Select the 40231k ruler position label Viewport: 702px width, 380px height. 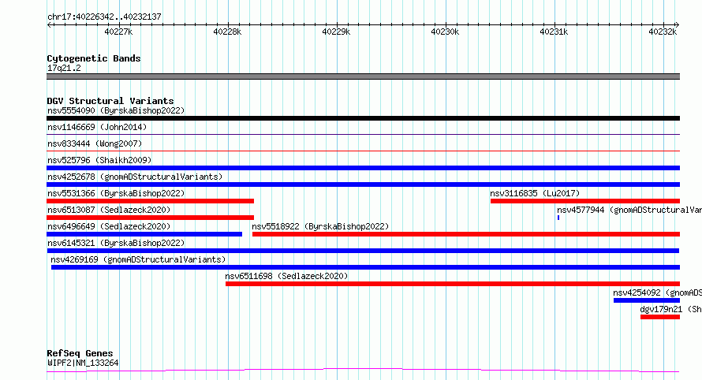[x=554, y=32]
